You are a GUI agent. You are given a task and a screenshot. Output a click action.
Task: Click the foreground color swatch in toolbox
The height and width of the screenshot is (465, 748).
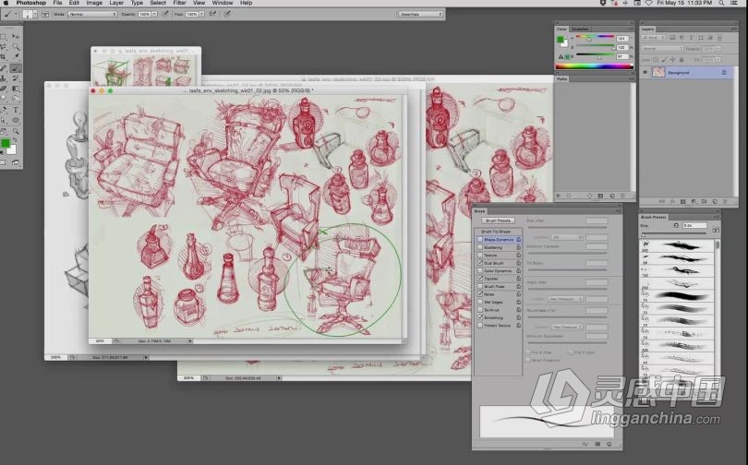pos(6,143)
